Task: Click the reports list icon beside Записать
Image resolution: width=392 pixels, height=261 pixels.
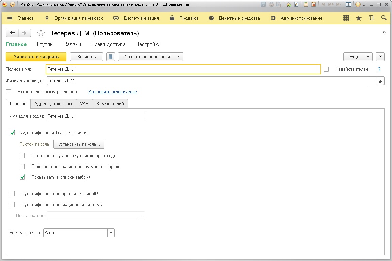Action: coord(111,57)
